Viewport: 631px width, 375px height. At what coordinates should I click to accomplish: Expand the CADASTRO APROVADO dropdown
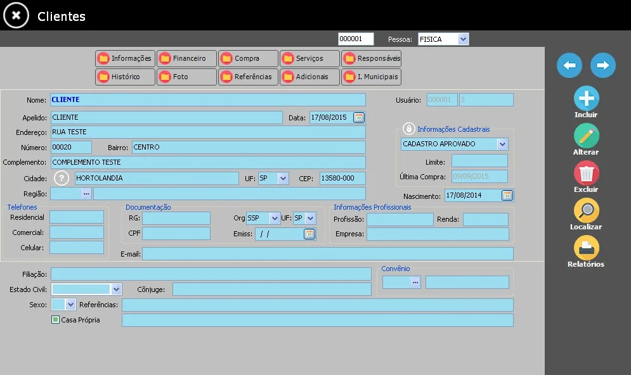coord(502,144)
